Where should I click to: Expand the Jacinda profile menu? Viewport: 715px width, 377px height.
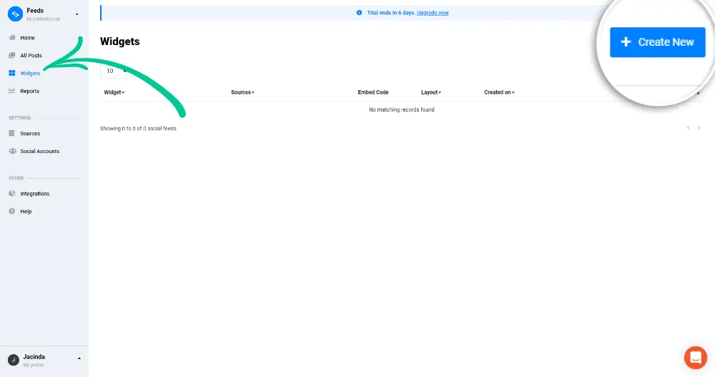click(x=79, y=358)
